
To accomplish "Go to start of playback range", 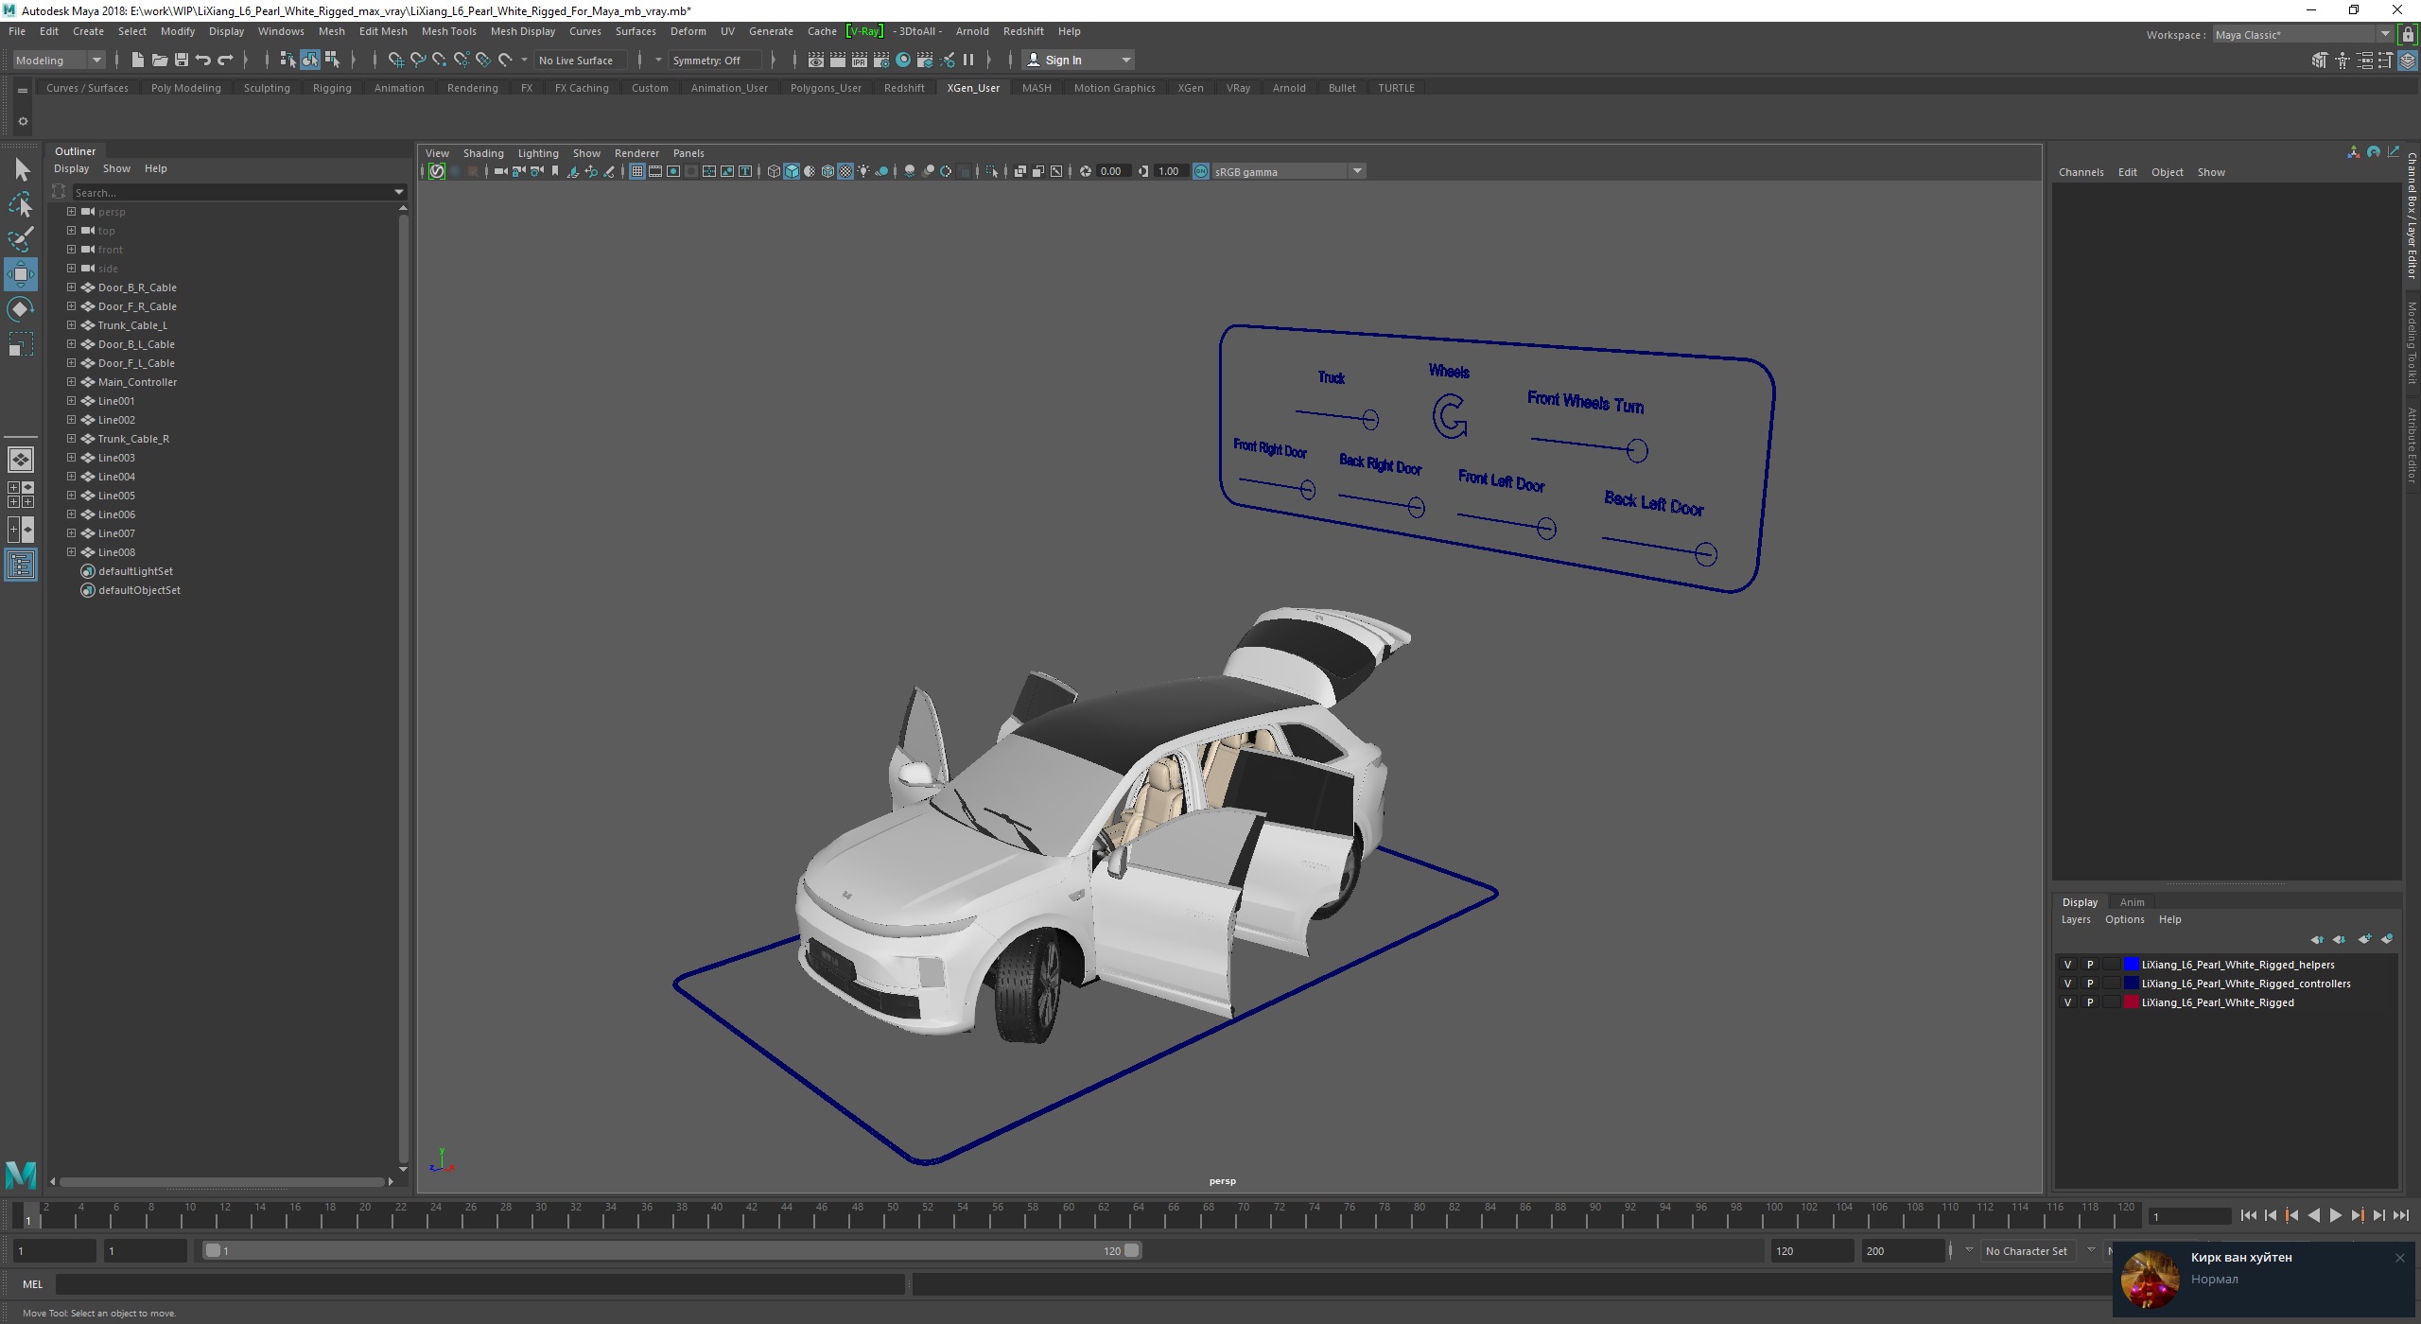I will pyautogui.click(x=2249, y=1216).
